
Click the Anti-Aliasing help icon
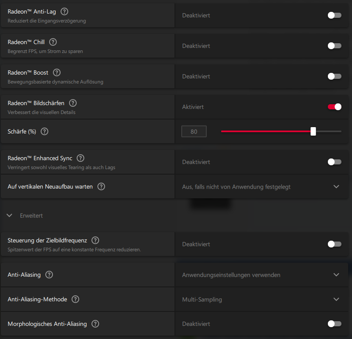[x=49, y=275]
